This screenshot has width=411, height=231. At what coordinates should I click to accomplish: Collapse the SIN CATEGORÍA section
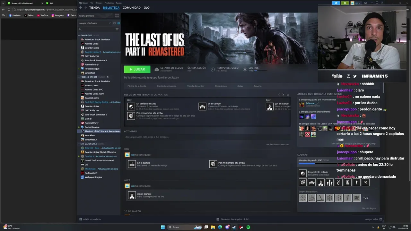point(79,144)
